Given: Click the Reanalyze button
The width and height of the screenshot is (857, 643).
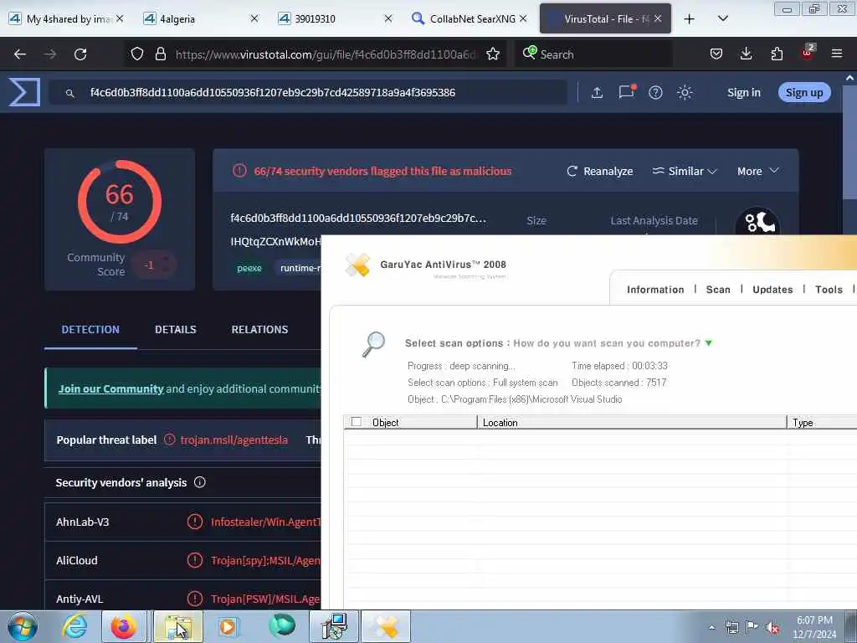Looking at the screenshot, I should [599, 171].
